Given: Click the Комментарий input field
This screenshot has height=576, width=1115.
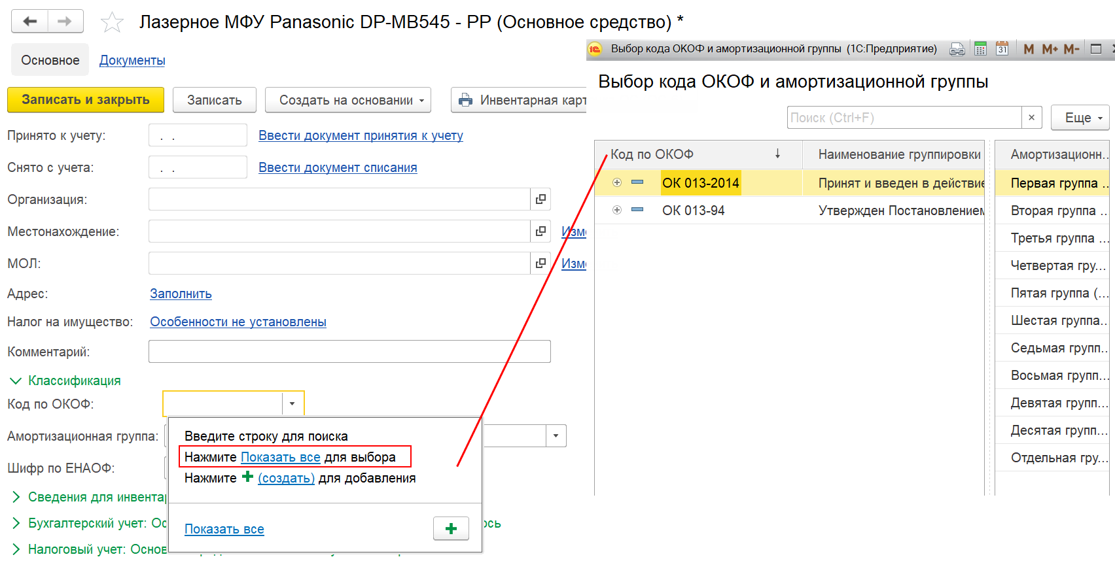Looking at the screenshot, I should point(349,352).
